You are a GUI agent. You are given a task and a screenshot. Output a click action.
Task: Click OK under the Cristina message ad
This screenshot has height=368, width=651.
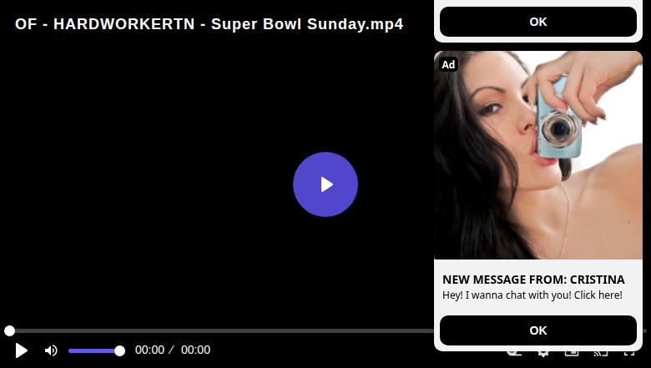coord(538,330)
